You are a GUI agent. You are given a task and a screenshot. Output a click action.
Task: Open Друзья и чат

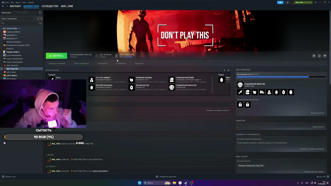point(322,177)
